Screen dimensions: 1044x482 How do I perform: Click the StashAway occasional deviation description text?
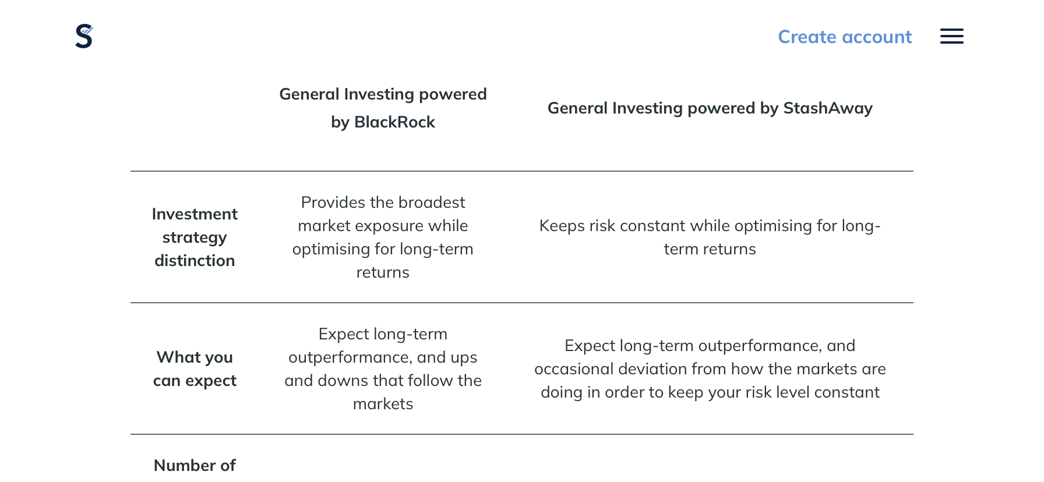tap(710, 369)
